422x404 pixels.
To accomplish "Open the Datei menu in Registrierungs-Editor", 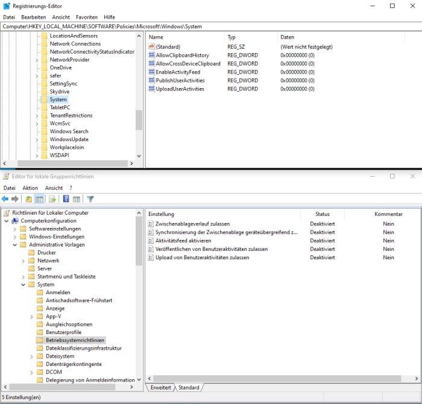I will pos(9,17).
